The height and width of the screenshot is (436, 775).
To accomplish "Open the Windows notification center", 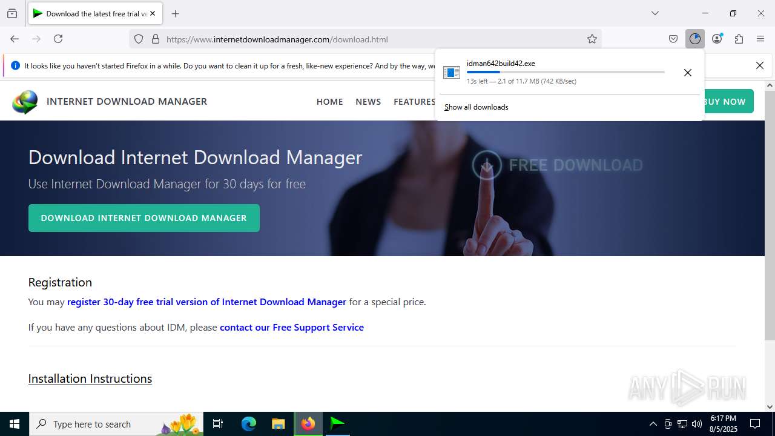I will coord(755,424).
